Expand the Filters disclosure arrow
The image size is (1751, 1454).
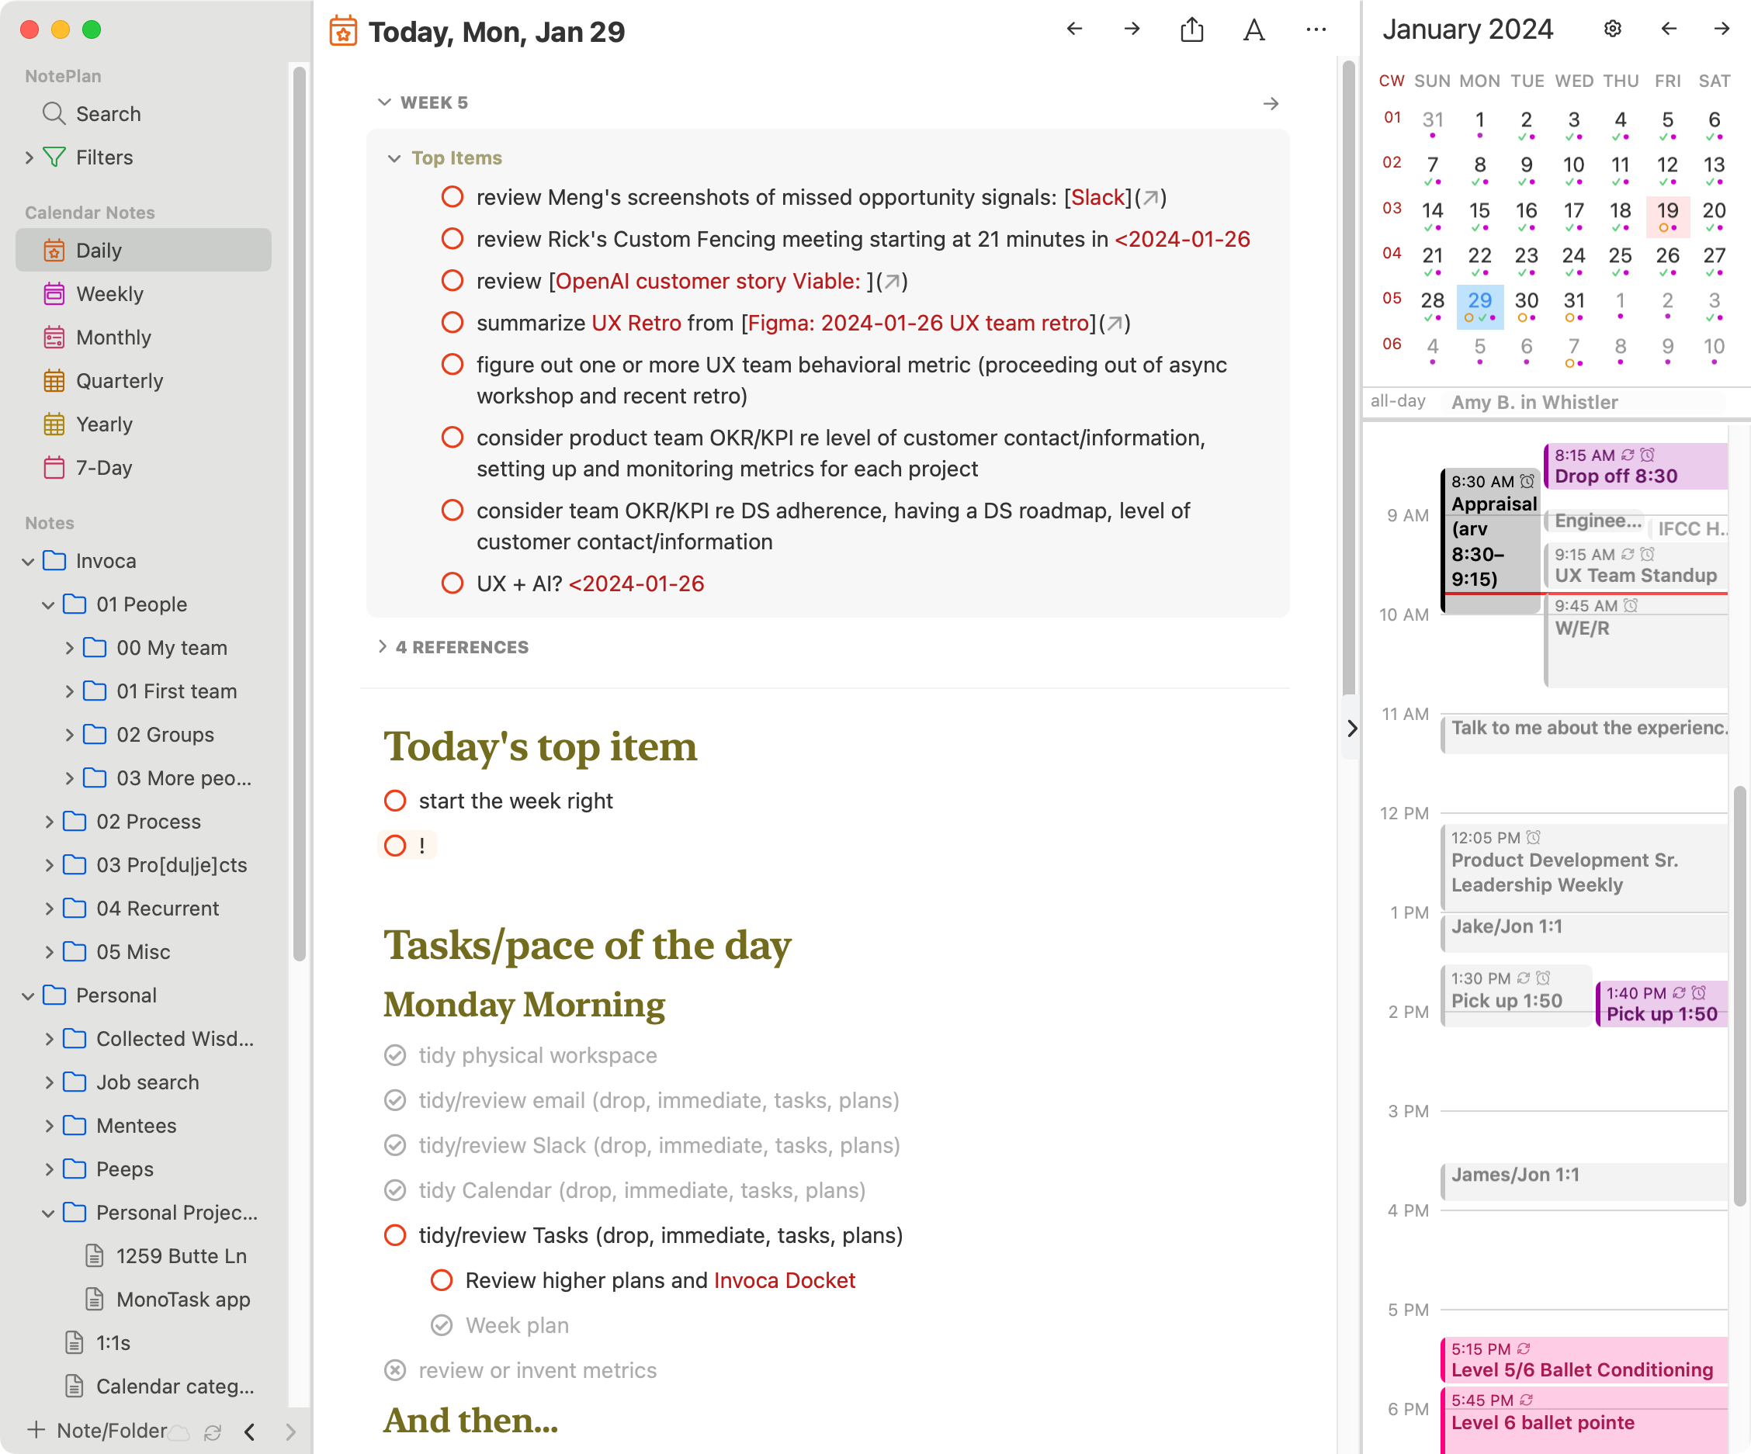29,157
